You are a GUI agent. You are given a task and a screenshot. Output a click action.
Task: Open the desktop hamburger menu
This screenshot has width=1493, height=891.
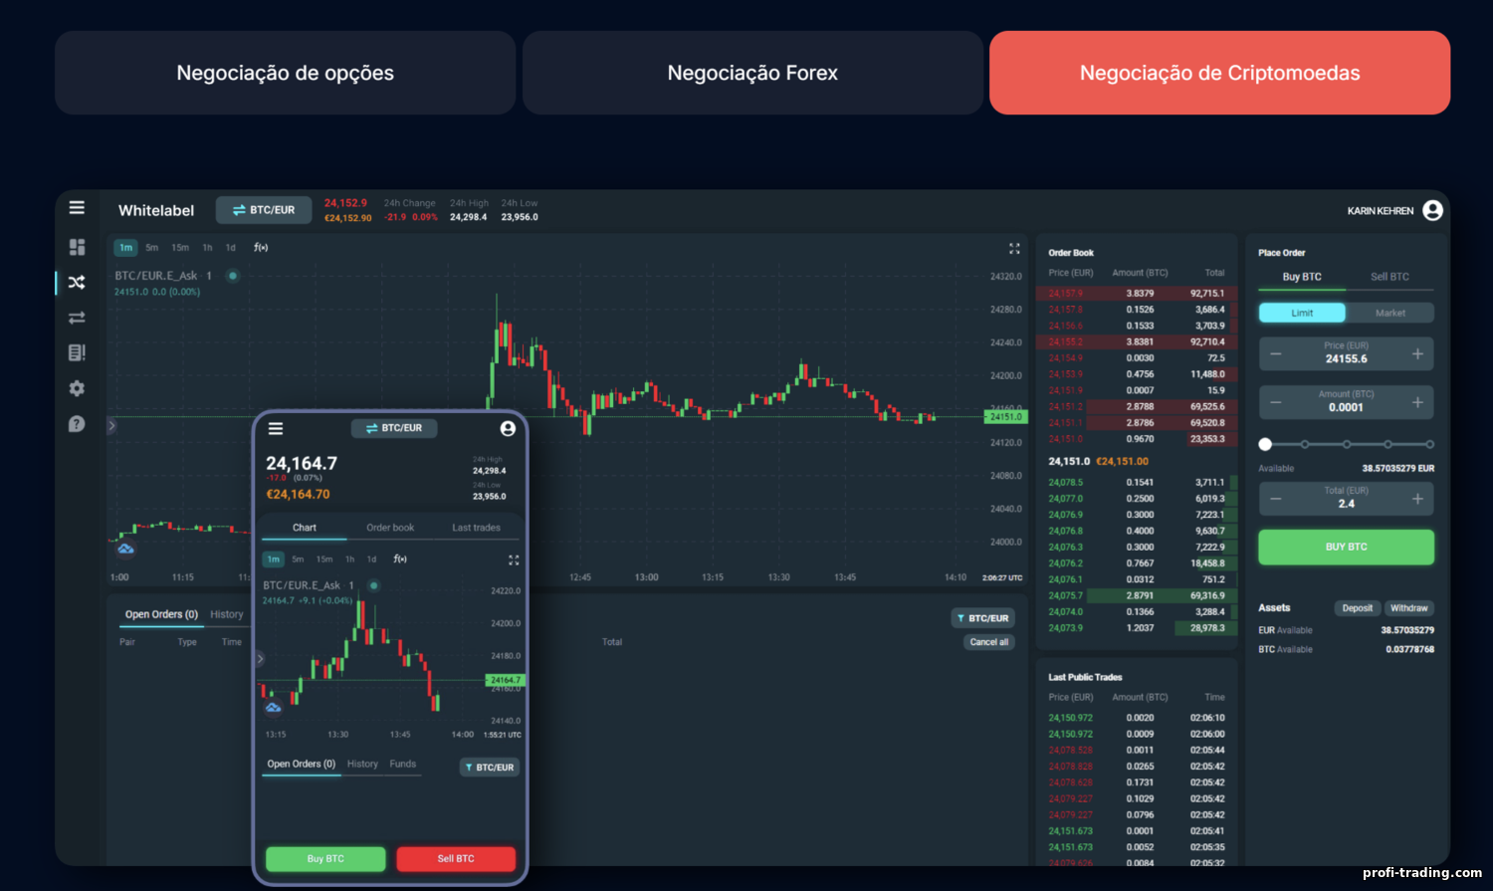[77, 208]
